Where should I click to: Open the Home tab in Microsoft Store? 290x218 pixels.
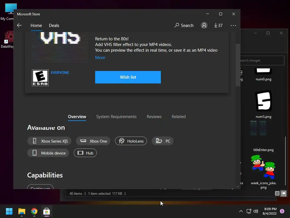pos(36,25)
